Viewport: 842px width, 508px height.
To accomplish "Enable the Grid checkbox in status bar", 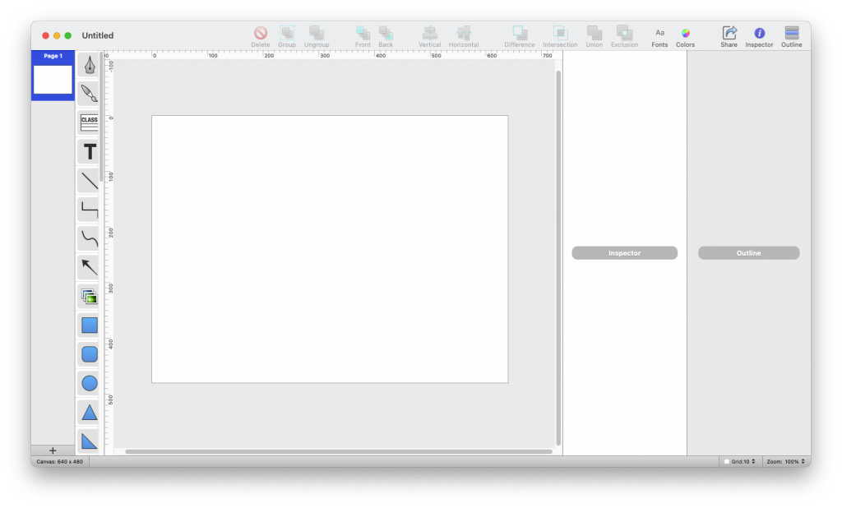I will (727, 462).
